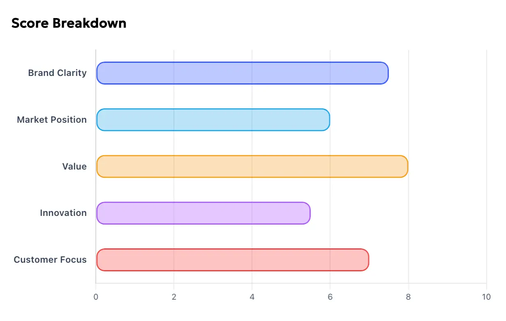This screenshot has width=506, height=321.
Task: Click the Brand Clarity bar
Action: [242, 73]
